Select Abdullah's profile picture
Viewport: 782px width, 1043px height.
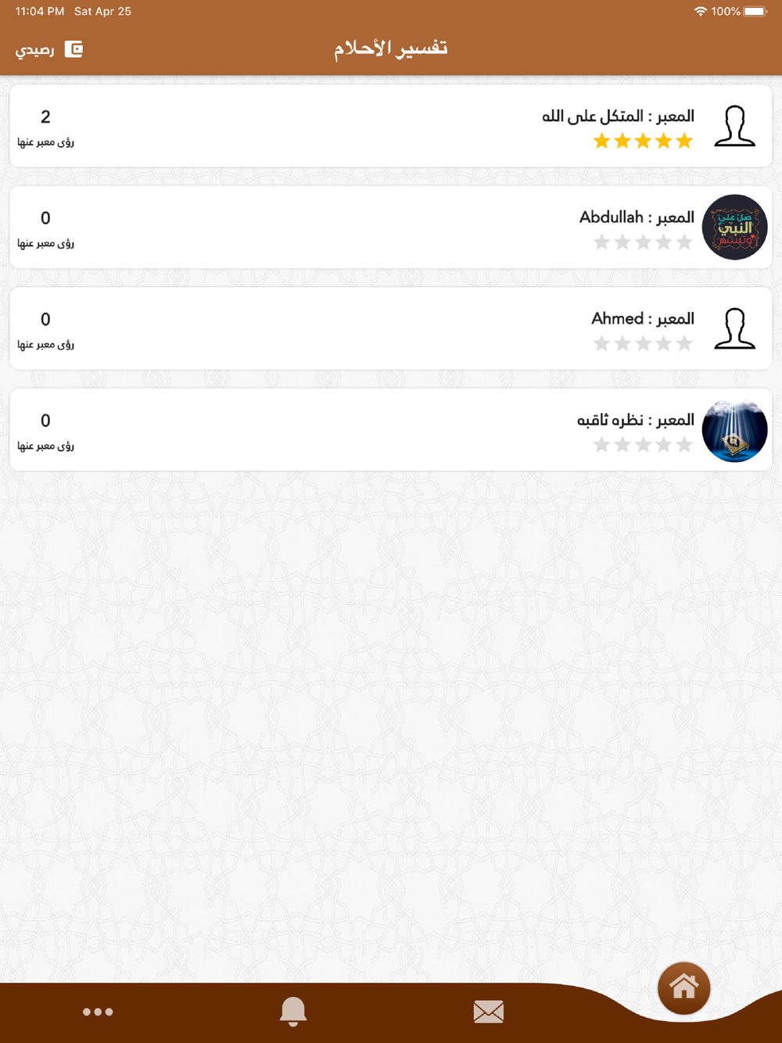tap(735, 228)
